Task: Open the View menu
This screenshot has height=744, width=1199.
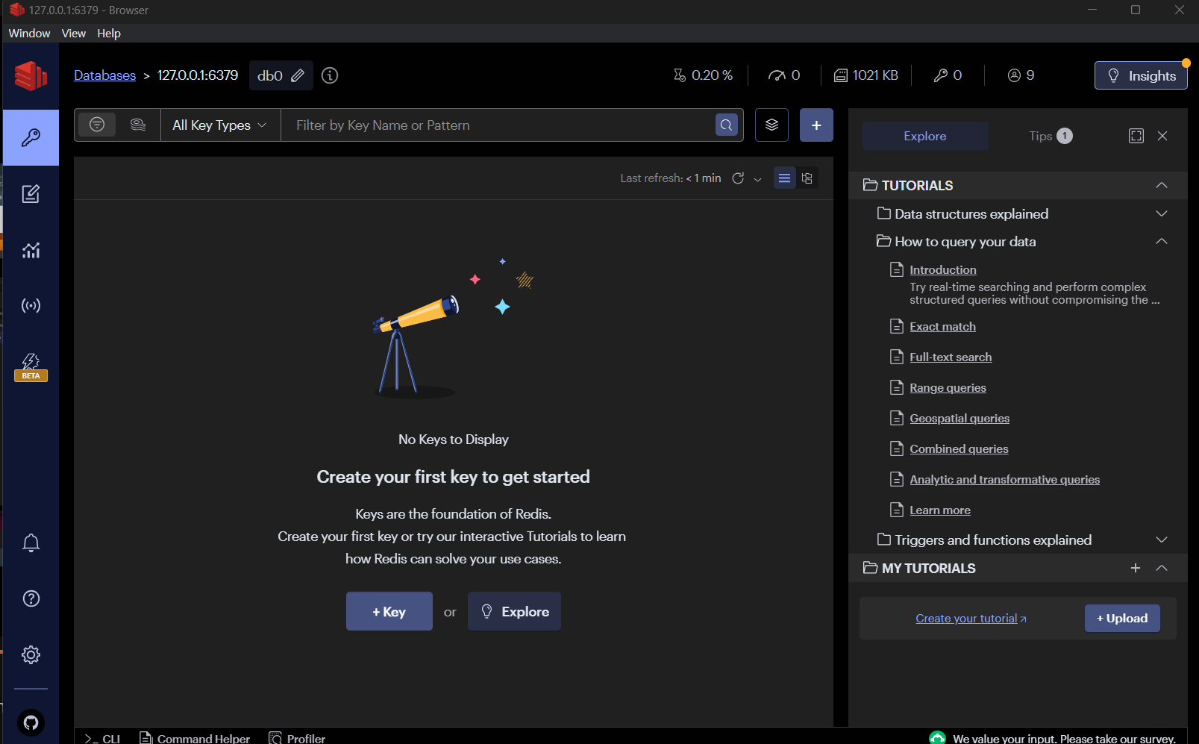Action: [73, 34]
